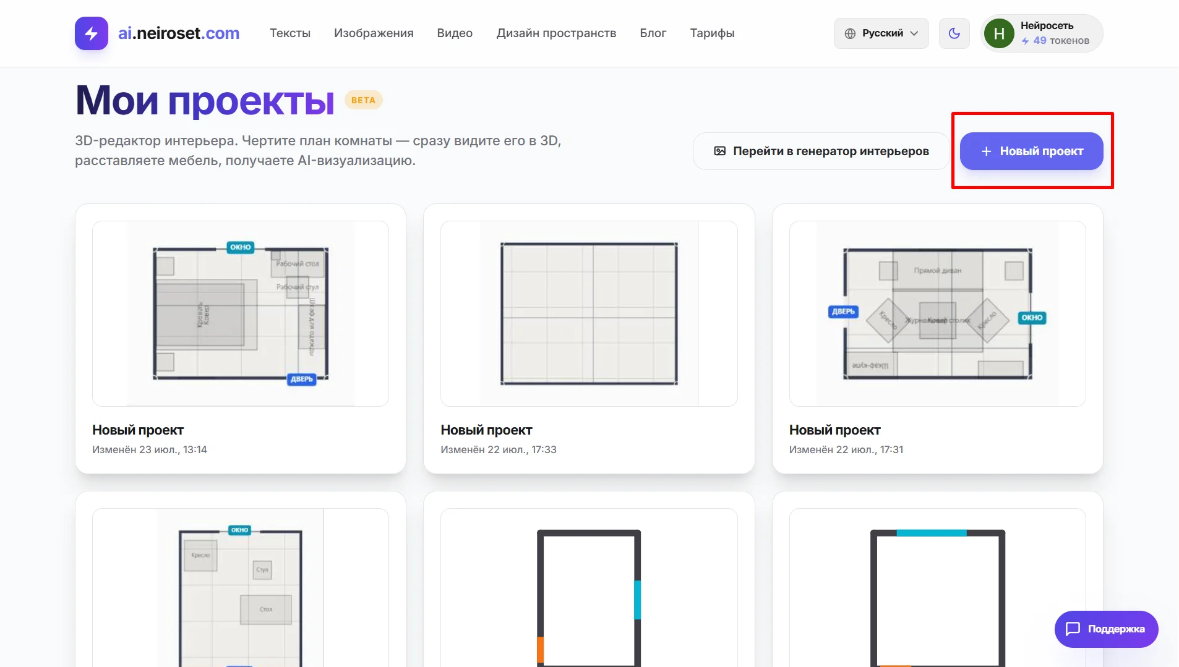Click the ai.neiroset.com site title
This screenshot has height=667, width=1179.
[179, 33]
